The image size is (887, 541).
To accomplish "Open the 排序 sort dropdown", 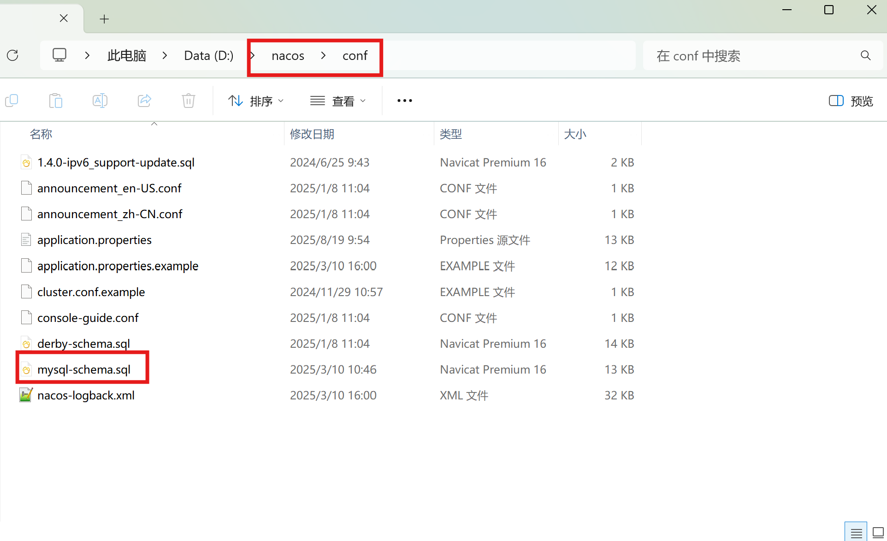I will (256, 101).
